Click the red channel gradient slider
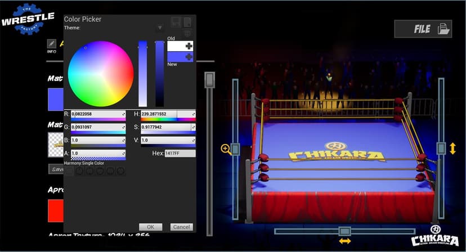Viewport: 466px width, 252px height. click(x=98, y=119)
